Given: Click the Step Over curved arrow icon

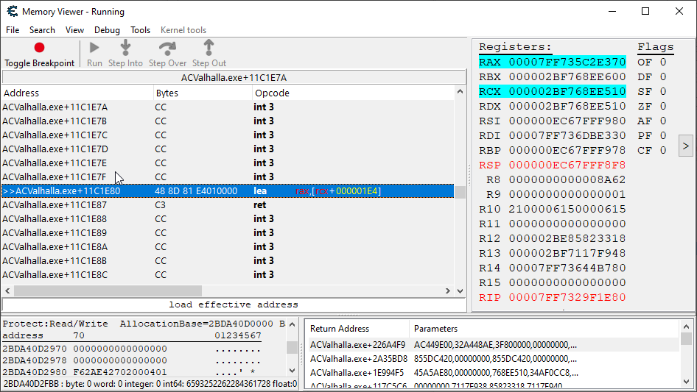Looking at the screenshot, I should pyautogui.click(x=167, y=48).
